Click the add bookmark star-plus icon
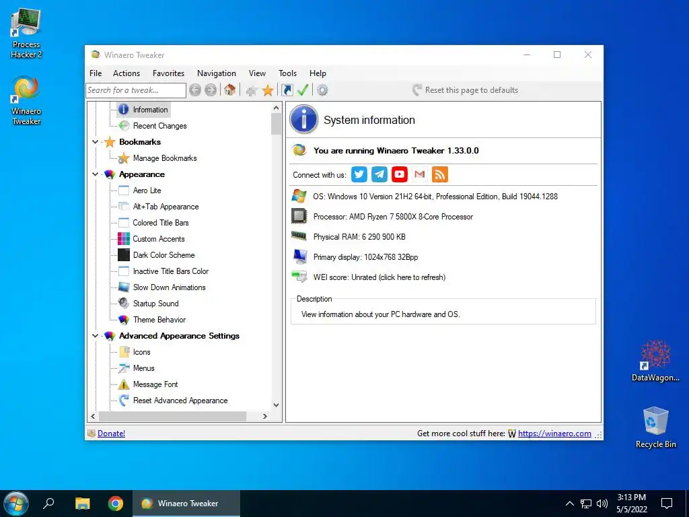 click(x=252, y=91)
